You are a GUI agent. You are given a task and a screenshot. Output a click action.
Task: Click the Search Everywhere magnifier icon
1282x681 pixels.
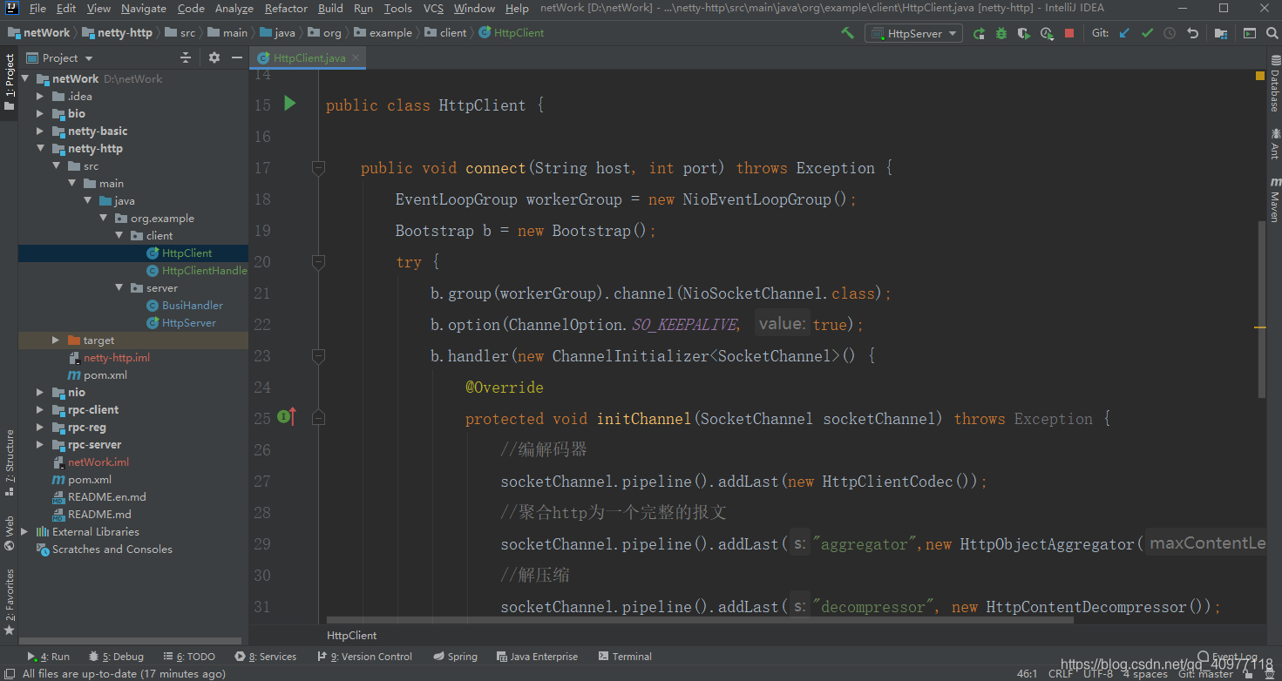(1272, 33)
